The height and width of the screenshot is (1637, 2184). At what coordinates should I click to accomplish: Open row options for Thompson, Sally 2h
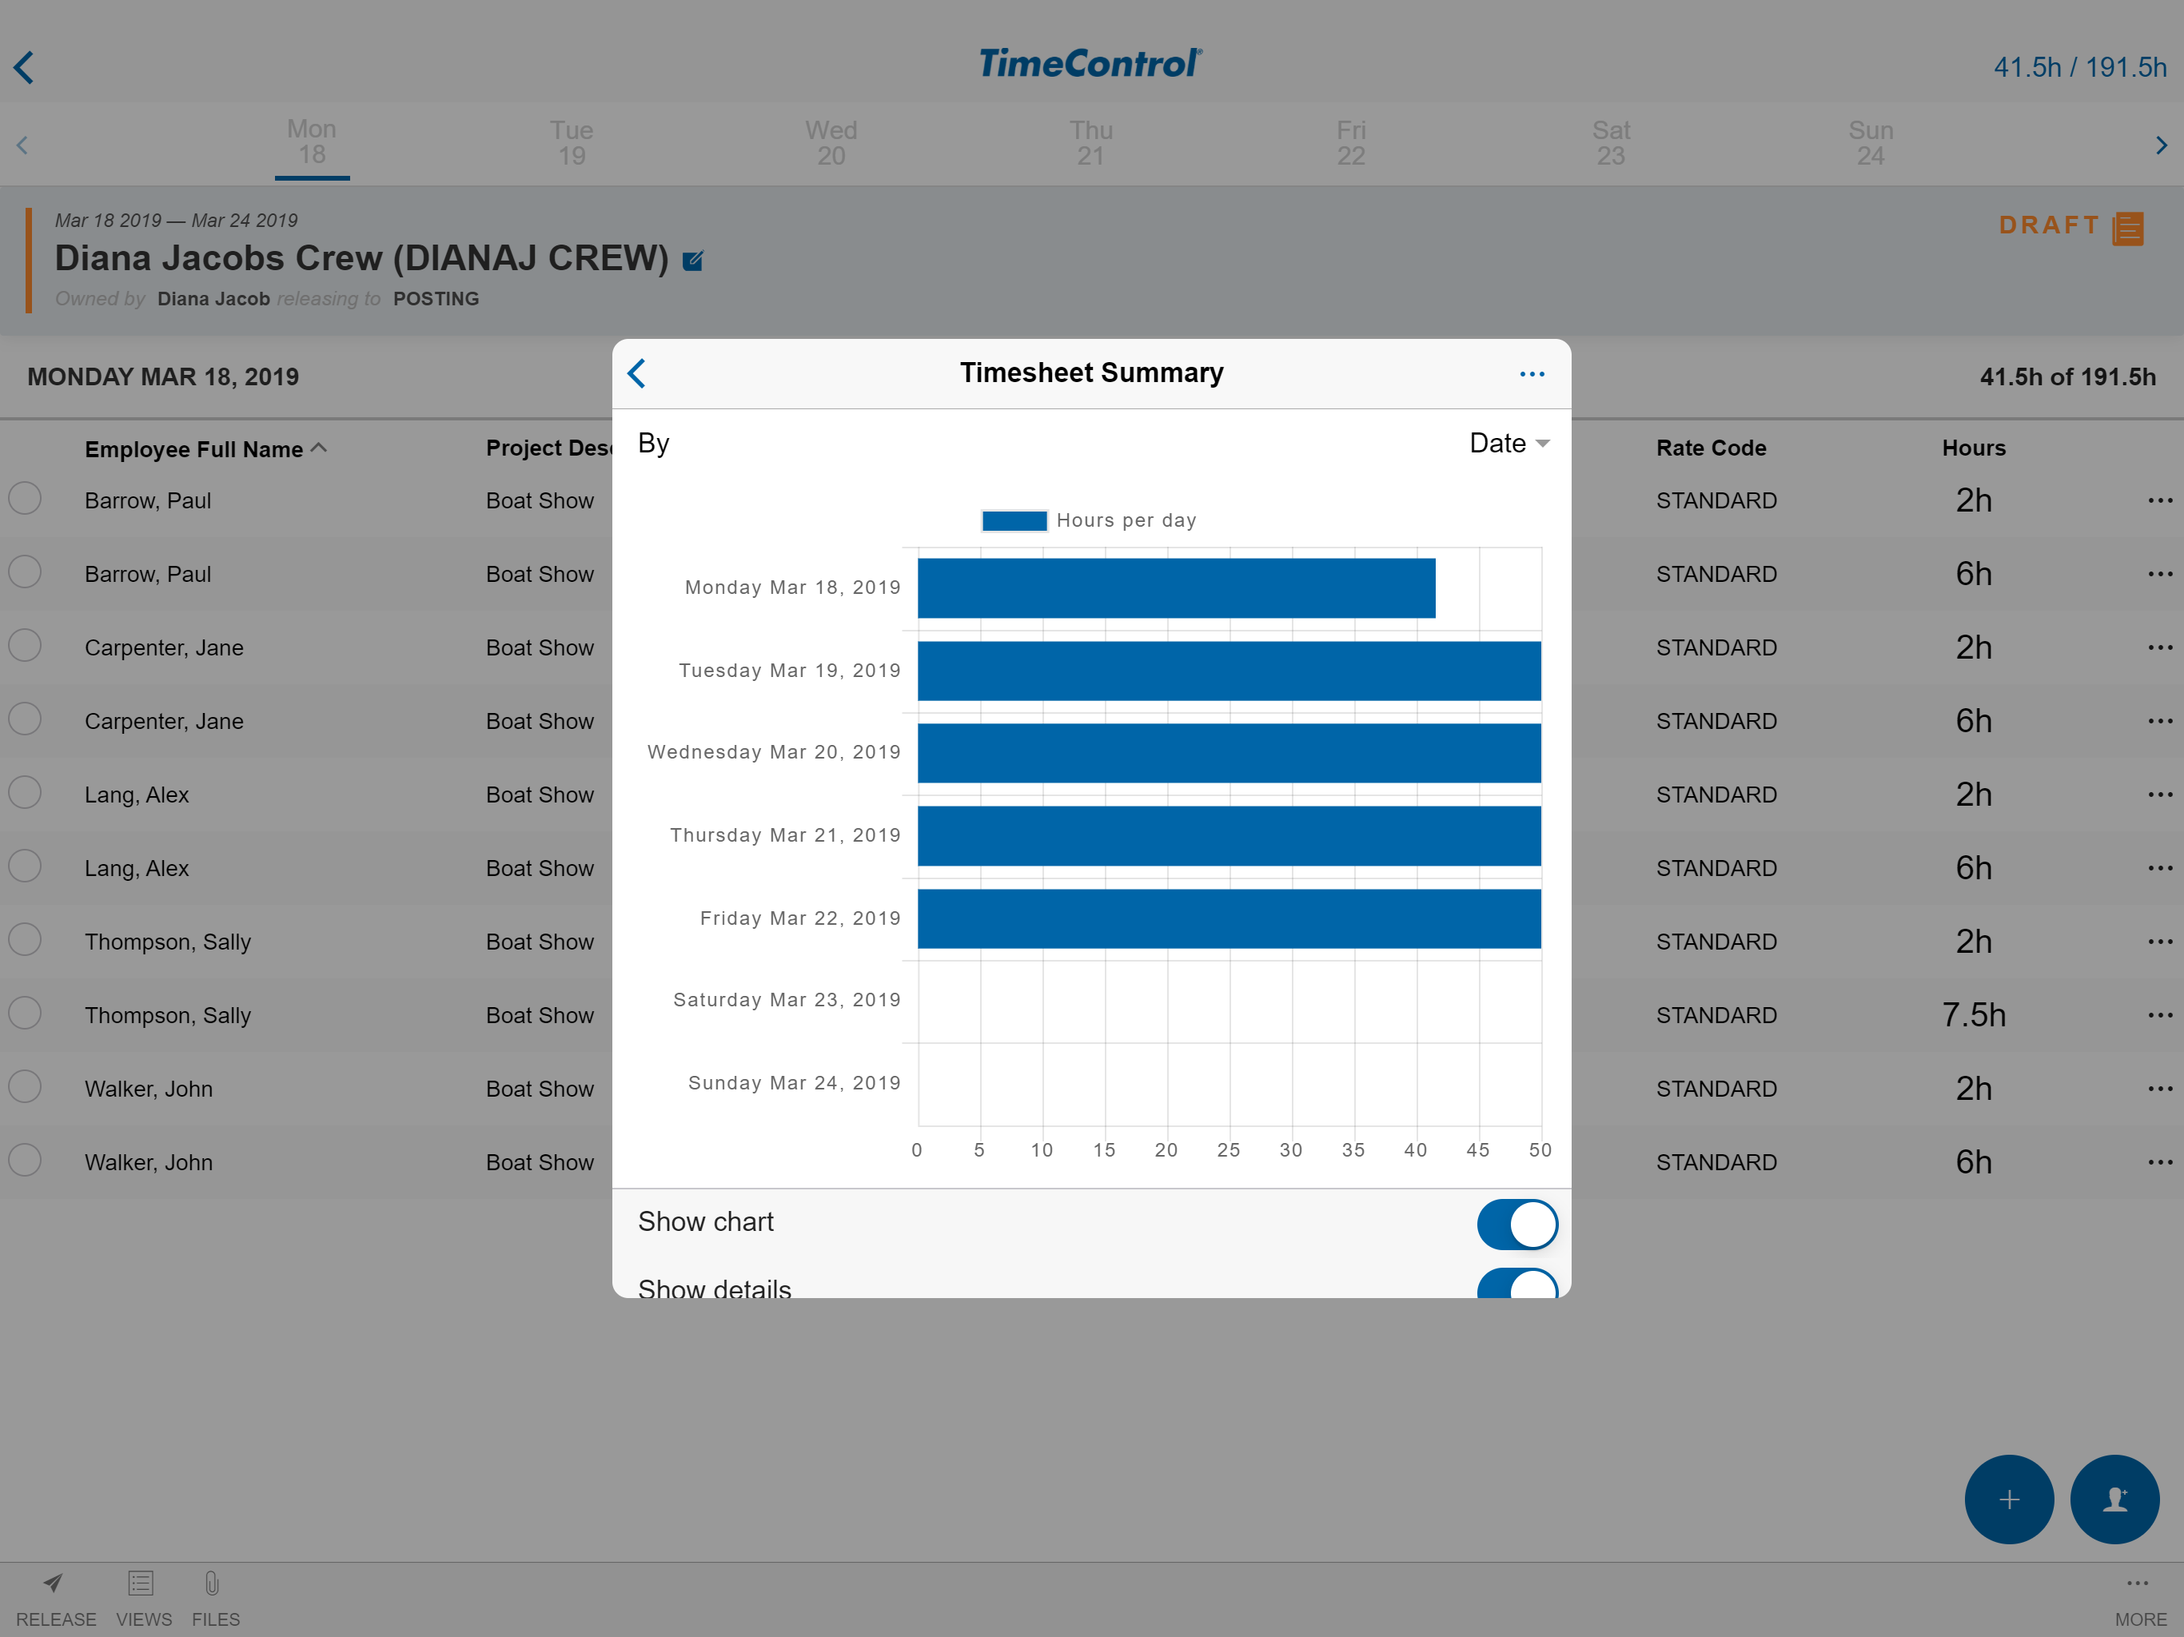click(x=2159, y=942)
